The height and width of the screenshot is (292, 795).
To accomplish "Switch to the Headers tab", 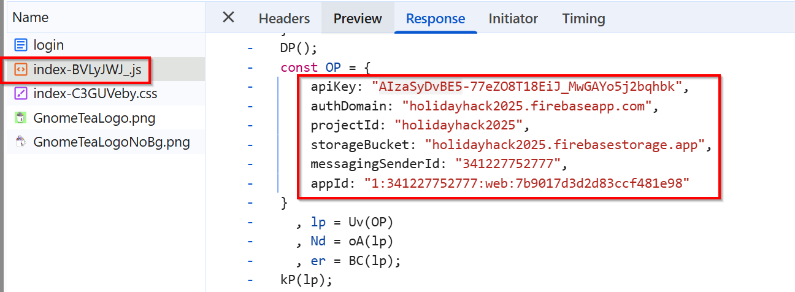I will point(284,18).
